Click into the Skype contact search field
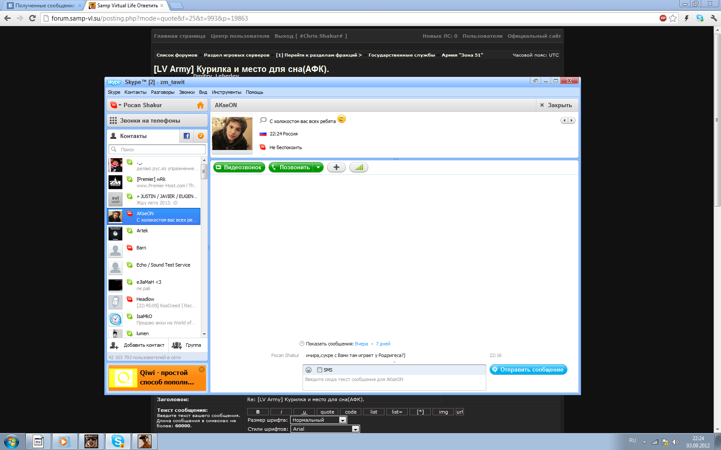This screenshot has height=450, width=721. (157, 150)
